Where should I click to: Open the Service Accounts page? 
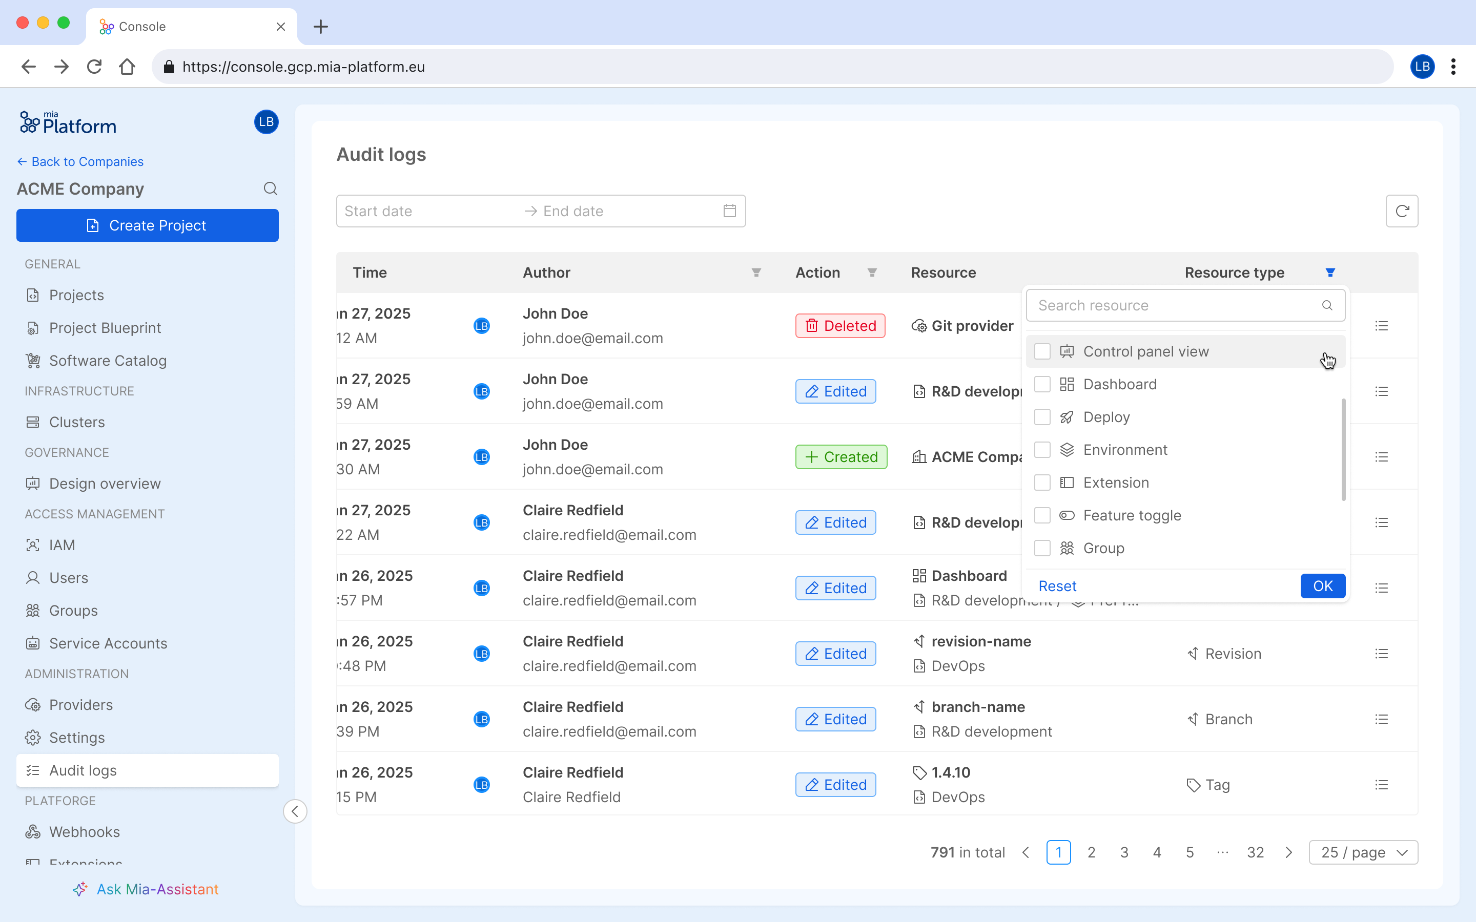108,643
